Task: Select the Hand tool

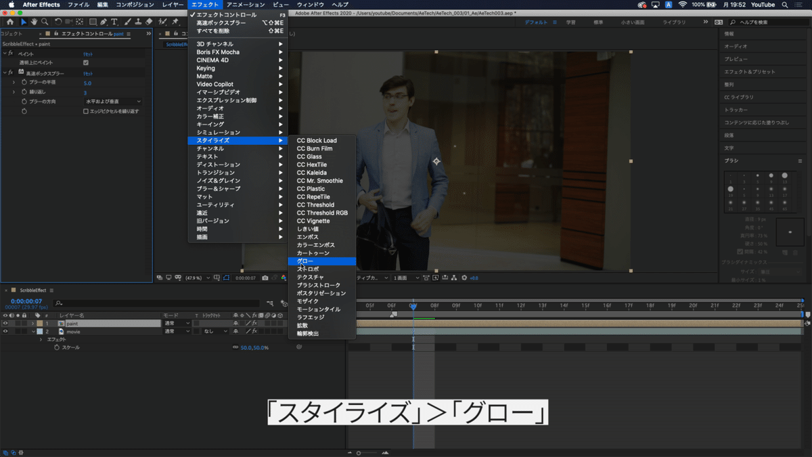Action: (x=34, y=22)
